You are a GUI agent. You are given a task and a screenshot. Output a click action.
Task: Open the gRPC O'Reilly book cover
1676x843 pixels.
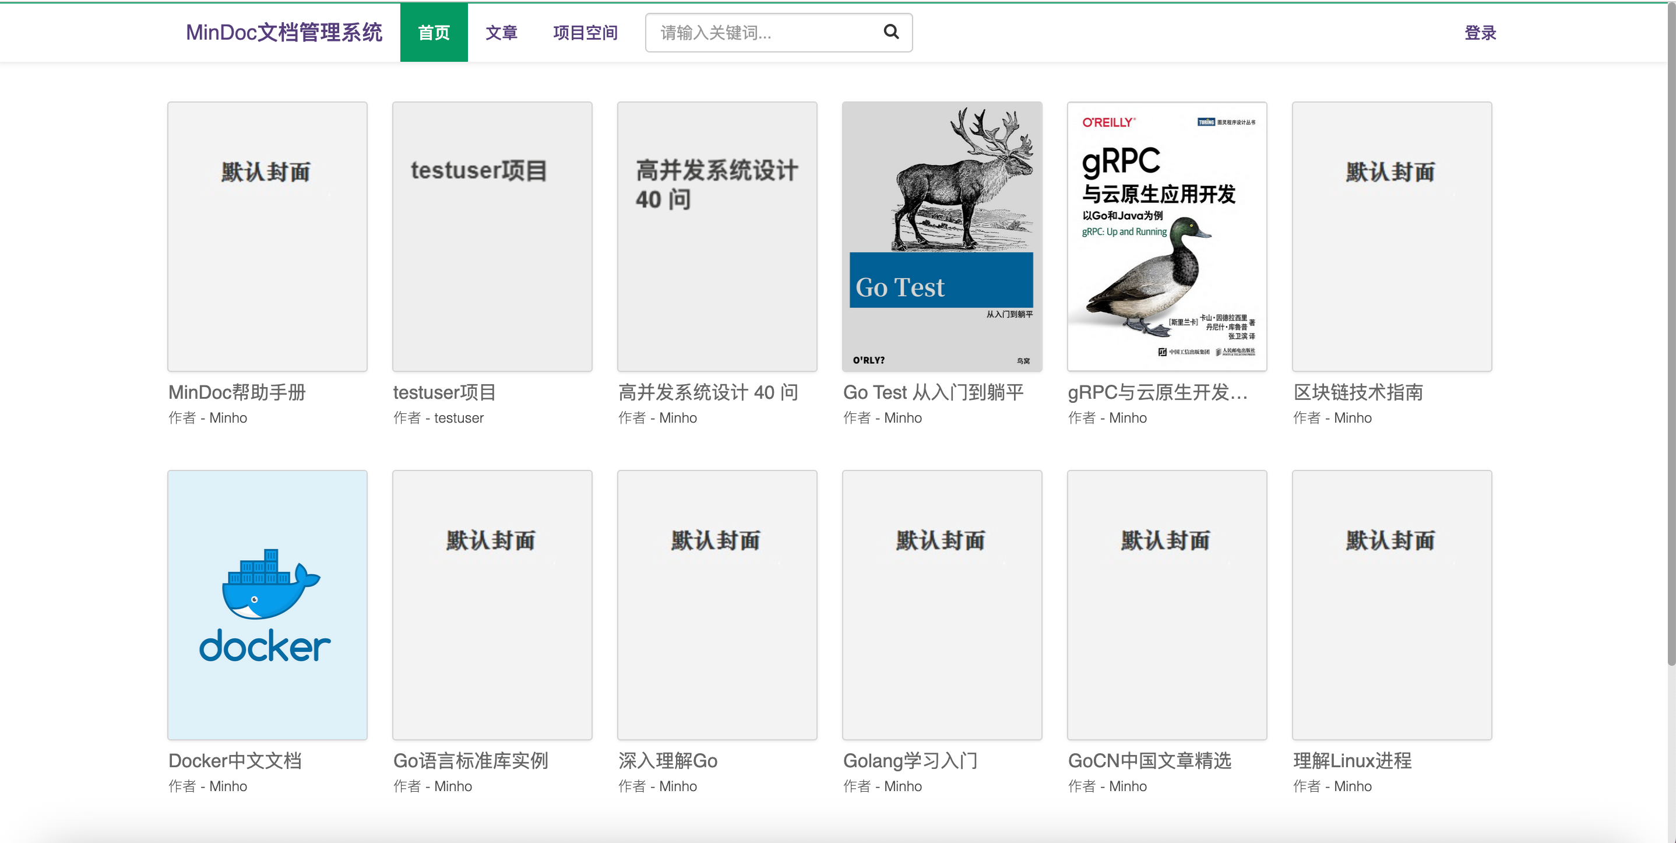coord(1167,236)
